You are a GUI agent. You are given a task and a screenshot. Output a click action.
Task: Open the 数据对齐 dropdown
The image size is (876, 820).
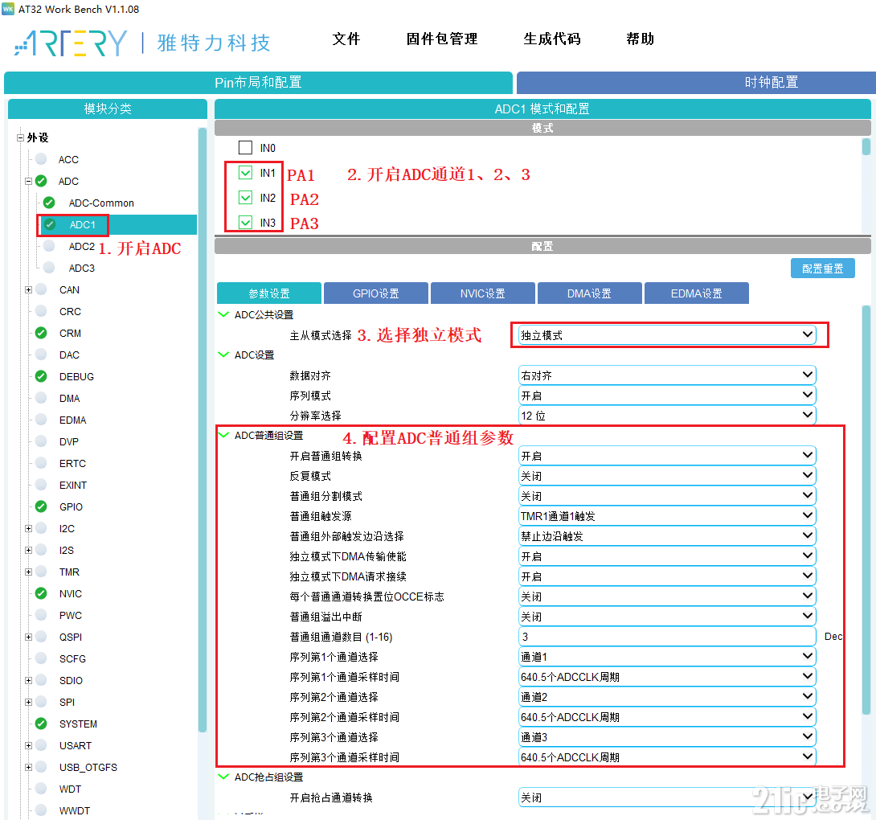tap(667, 375)
